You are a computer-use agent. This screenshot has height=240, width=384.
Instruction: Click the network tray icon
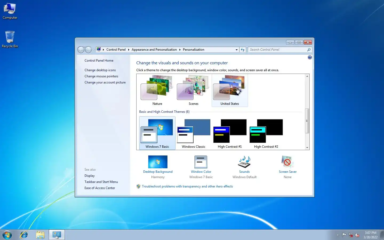pyautogui.click(x=351, y=235)
